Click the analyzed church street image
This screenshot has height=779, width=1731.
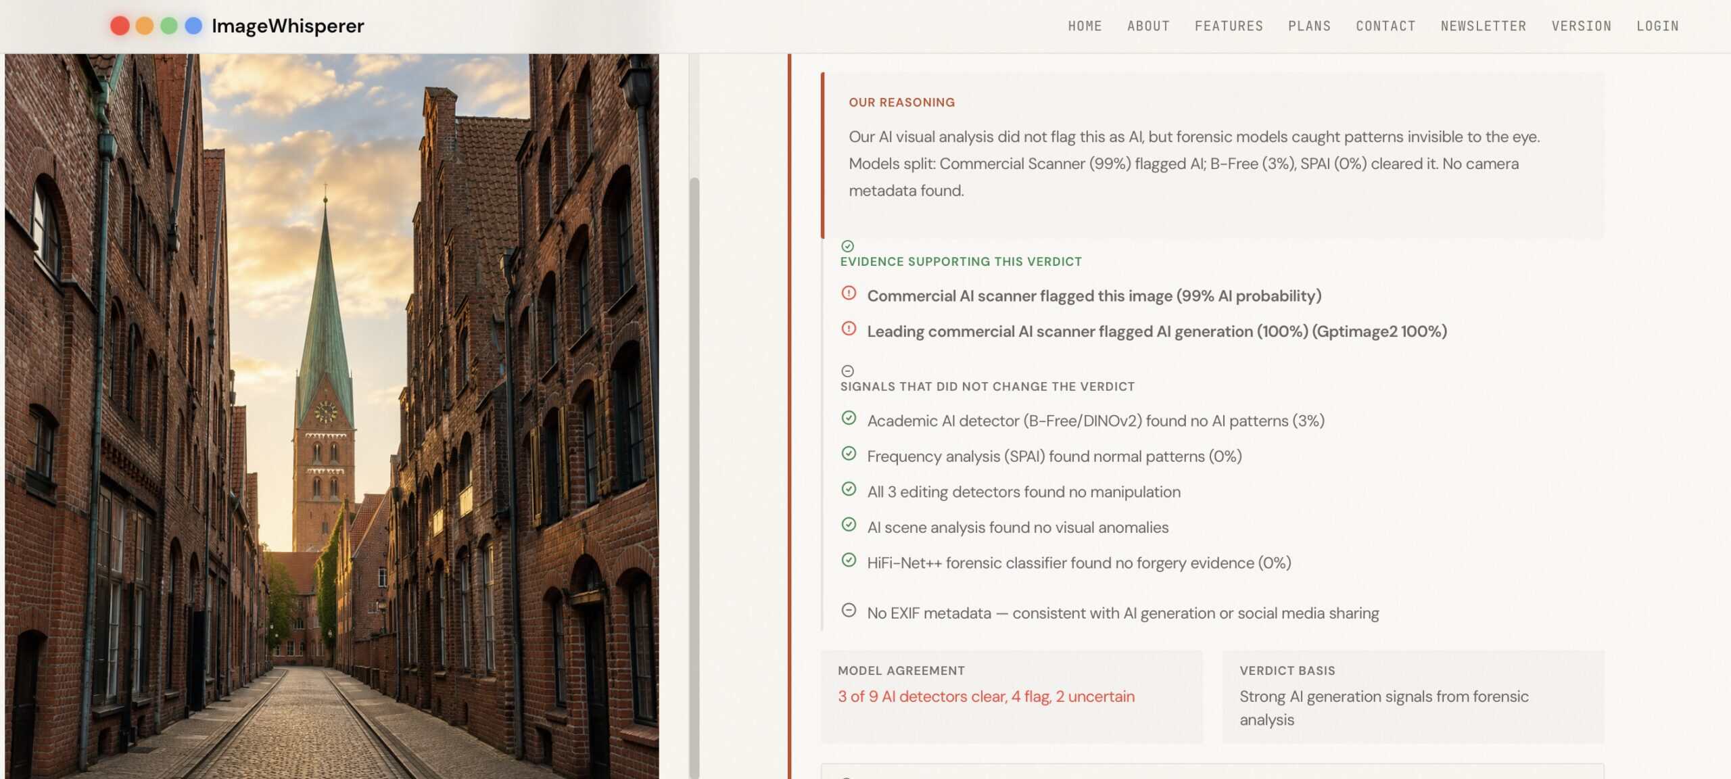coord(332,416)
